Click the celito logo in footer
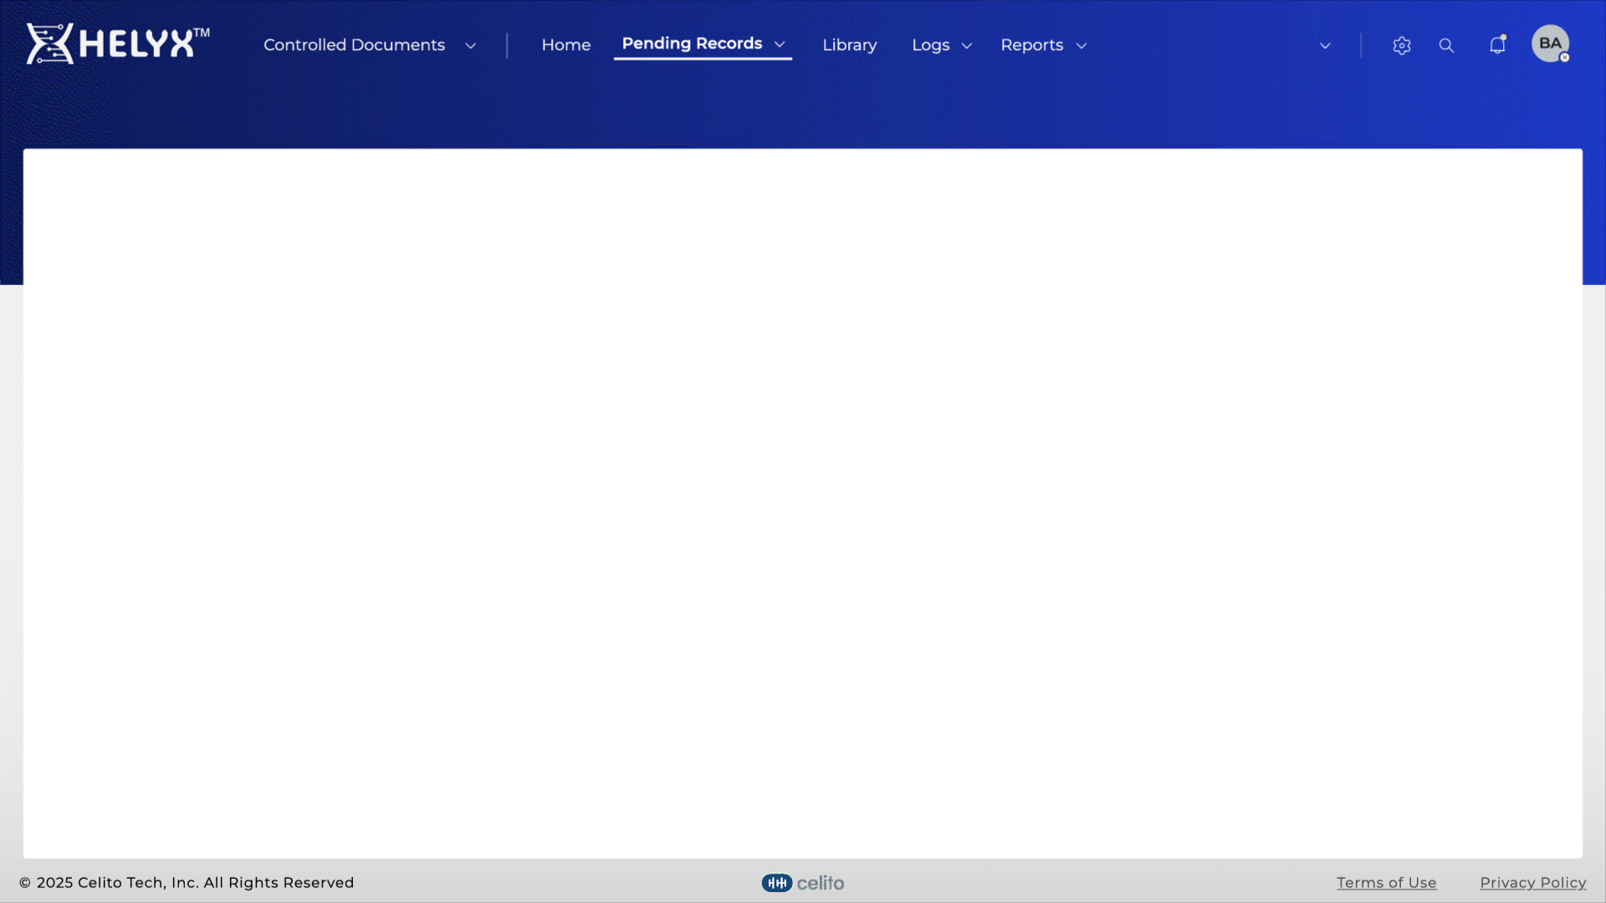This screenshot has width=1606, height=903. 803,883
